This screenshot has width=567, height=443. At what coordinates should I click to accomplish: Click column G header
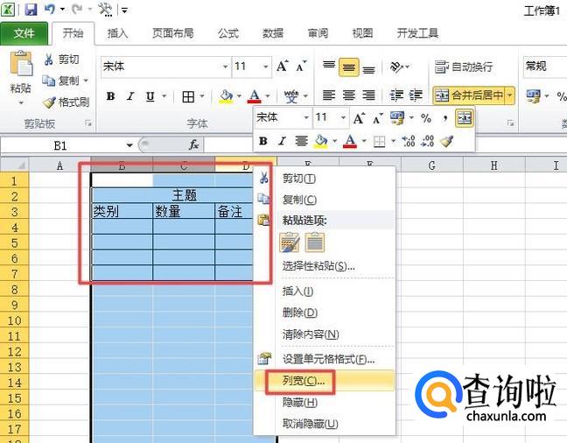click(432, 165)
